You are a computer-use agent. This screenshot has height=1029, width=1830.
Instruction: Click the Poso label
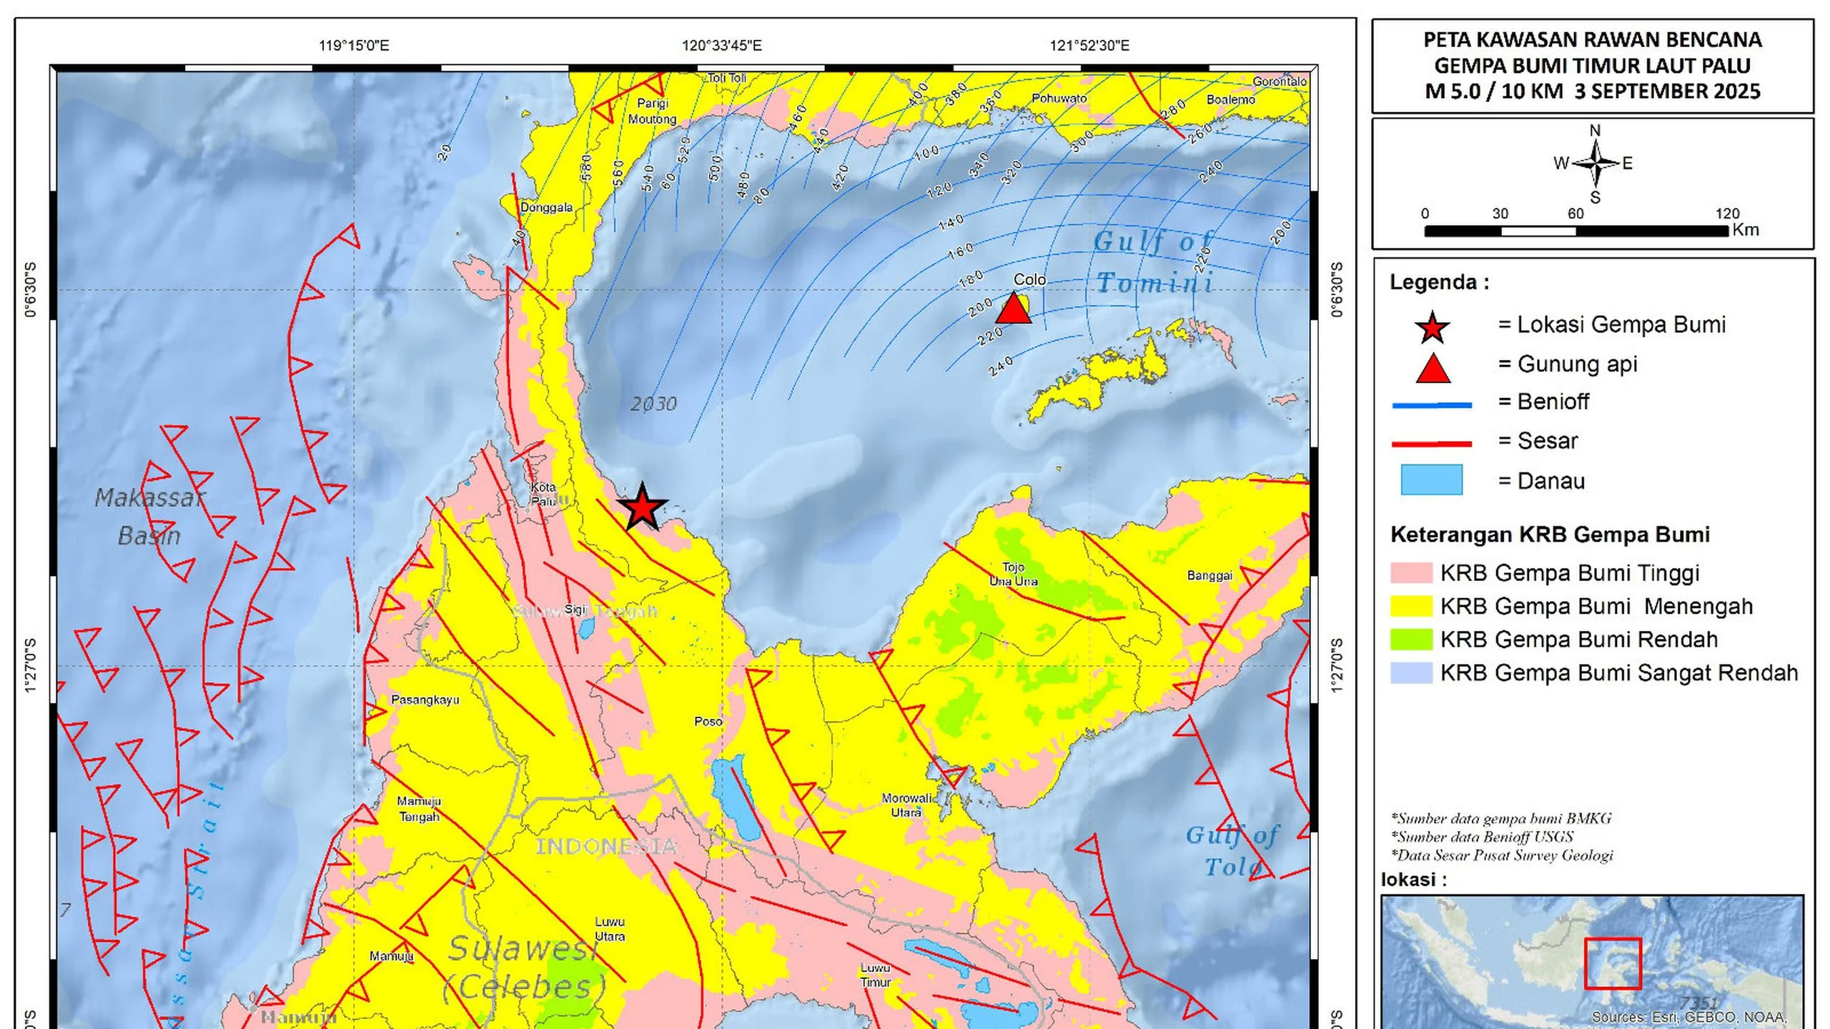click(708, 722)
